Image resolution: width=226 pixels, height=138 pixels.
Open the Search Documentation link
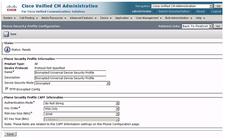[174, 11]
